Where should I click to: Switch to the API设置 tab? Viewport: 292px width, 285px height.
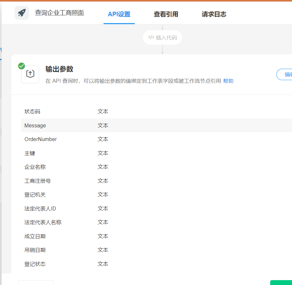[x=119, y=14]
